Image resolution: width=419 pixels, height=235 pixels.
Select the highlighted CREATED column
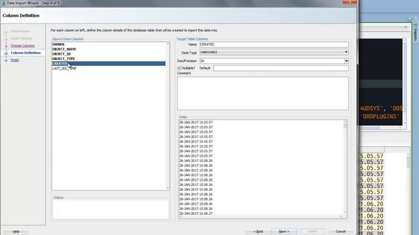(109, 63)
